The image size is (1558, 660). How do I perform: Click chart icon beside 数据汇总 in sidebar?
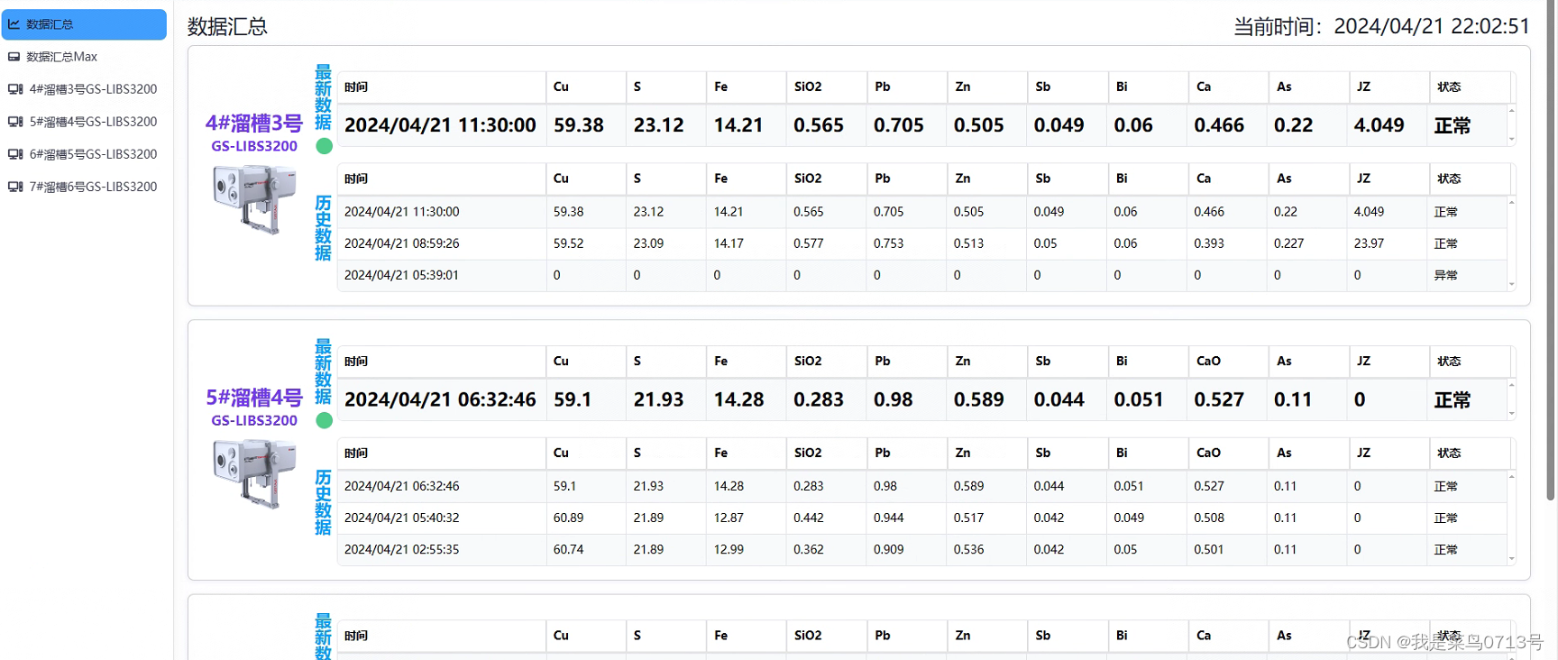point(14,24)
